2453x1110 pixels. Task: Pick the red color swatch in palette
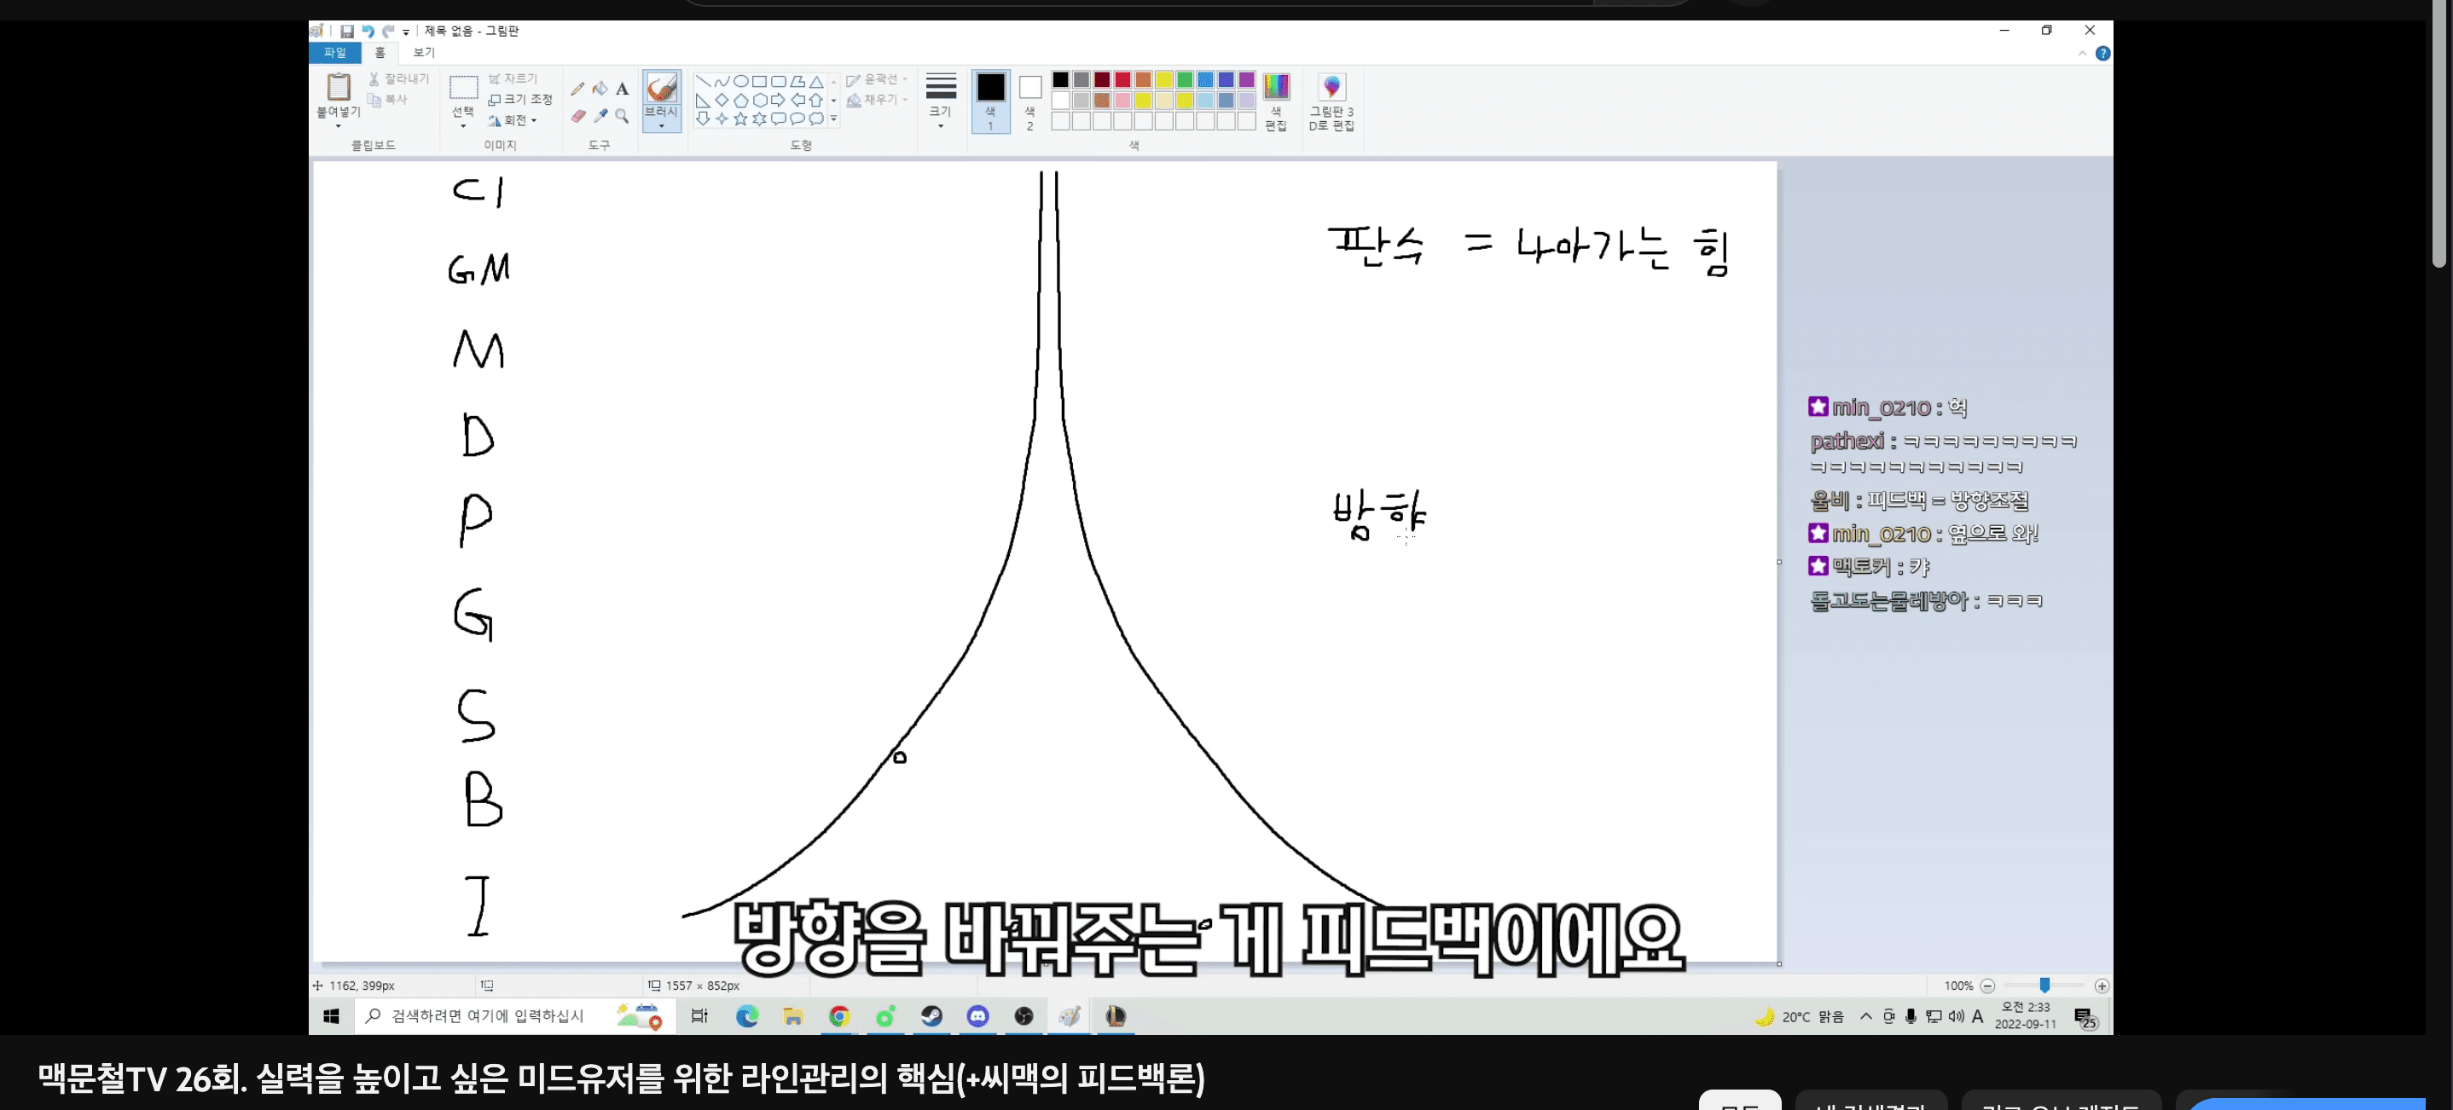point(1122,80)
